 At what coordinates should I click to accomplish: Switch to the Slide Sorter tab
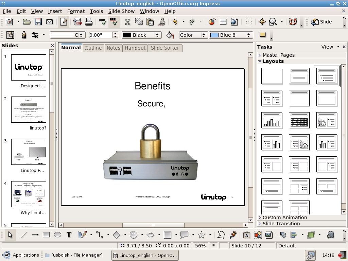[165, 48]
